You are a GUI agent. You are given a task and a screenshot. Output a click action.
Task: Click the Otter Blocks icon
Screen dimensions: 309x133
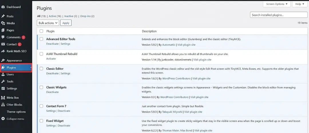tap(3, 105)
